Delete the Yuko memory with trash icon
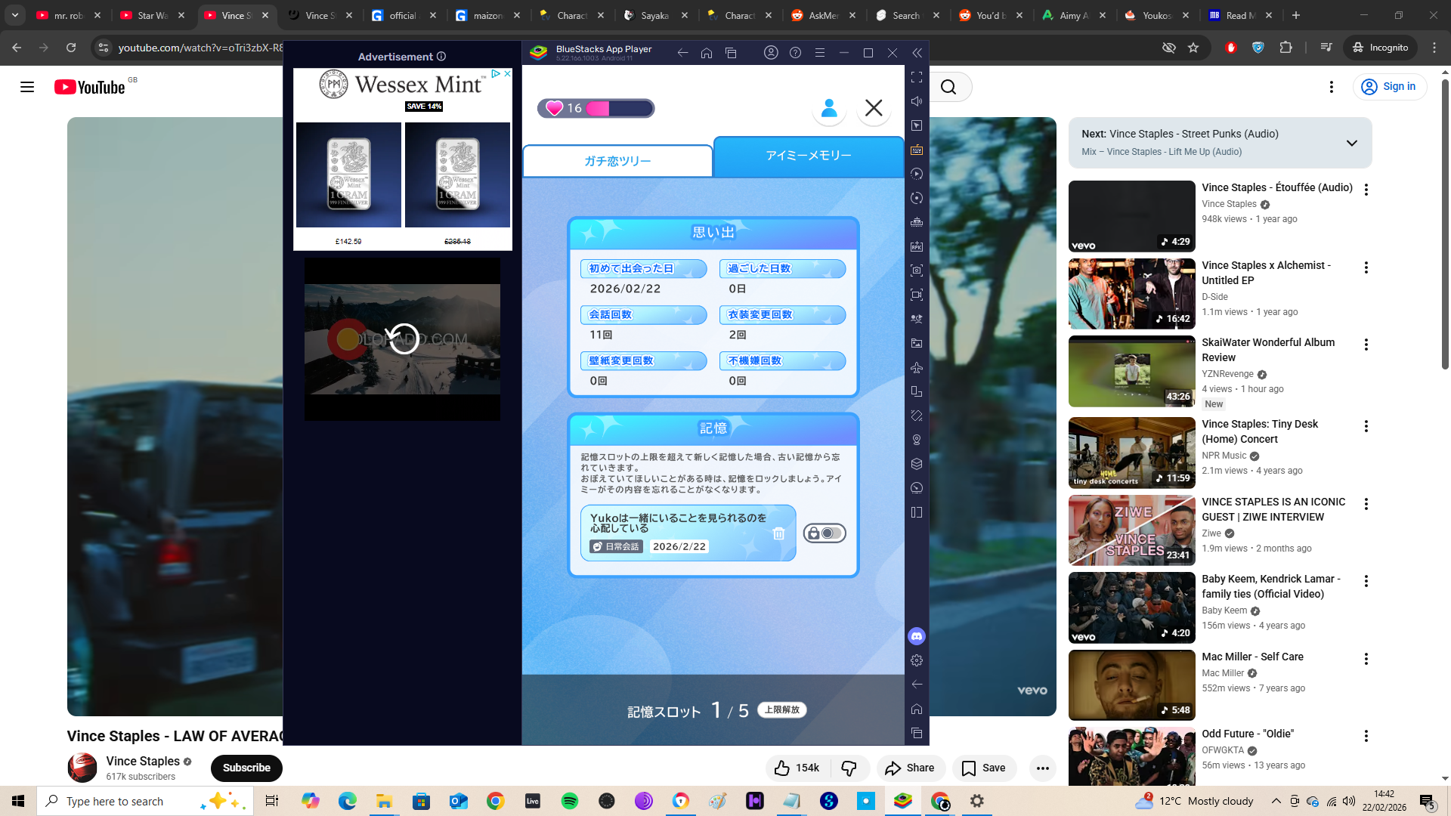1451x816 pixels. point(778,534)
